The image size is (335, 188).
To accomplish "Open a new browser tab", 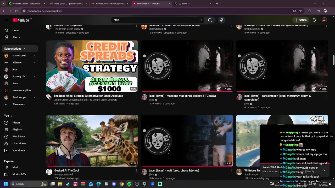I will point(217,4).
